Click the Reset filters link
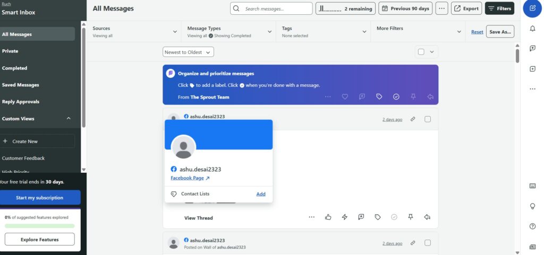The image size is (544, 255). point(477,31)
